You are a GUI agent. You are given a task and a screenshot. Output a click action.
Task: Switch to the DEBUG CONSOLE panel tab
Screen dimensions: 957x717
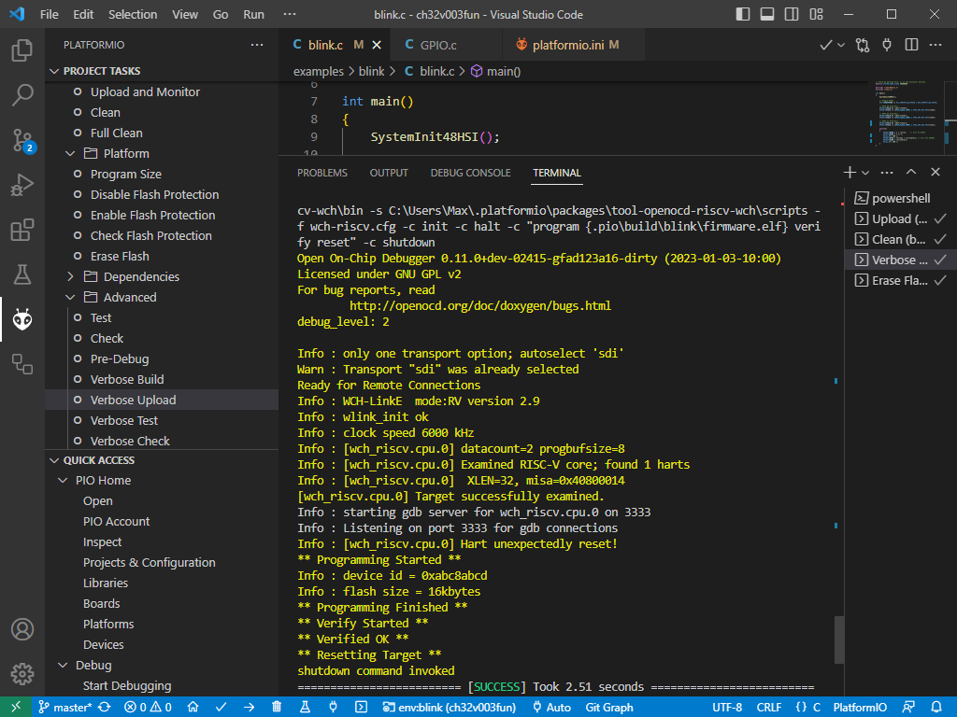pos(470,173)
